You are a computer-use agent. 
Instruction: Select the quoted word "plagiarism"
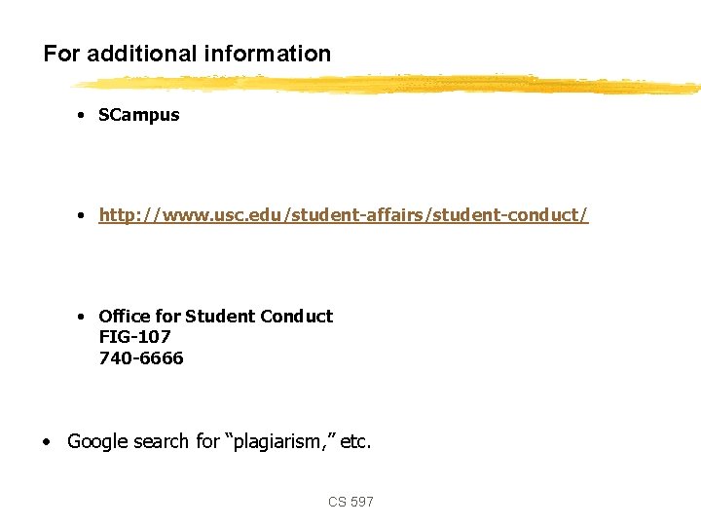tap(280, 442)
